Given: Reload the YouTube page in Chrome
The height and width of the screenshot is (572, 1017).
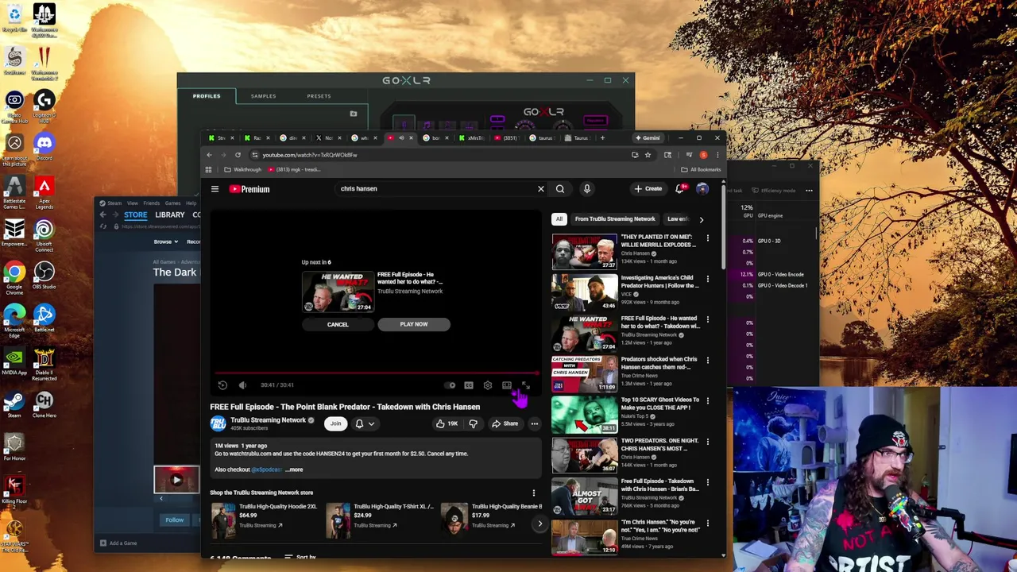Looking at the screenshot, I should pos(238,155).
